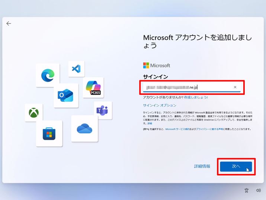The image size is (266, 200).
Task: Click the Microsoft アカウントを追加しましょう title
Action: tap(198, 41)
